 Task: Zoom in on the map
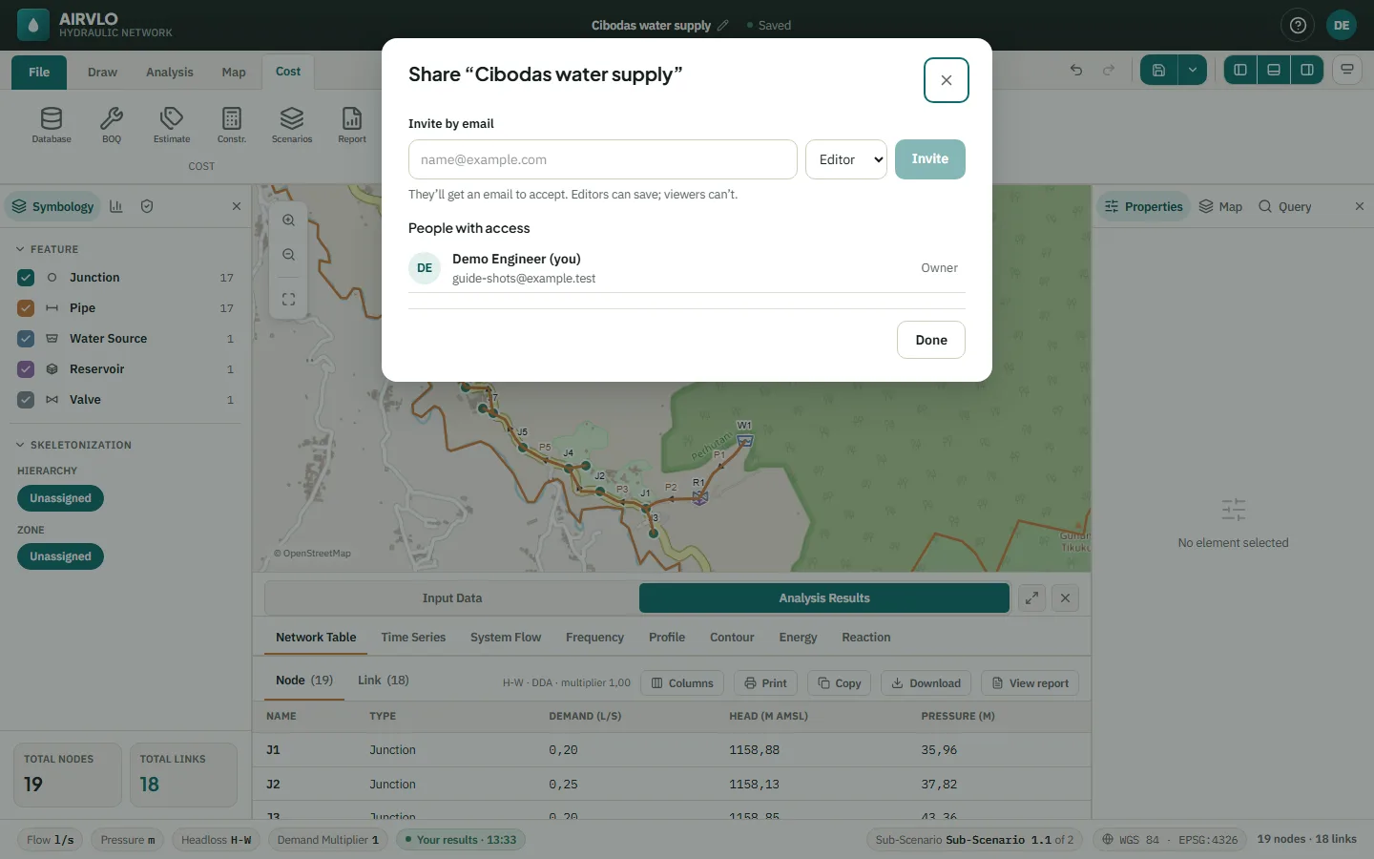pos(288,220)
